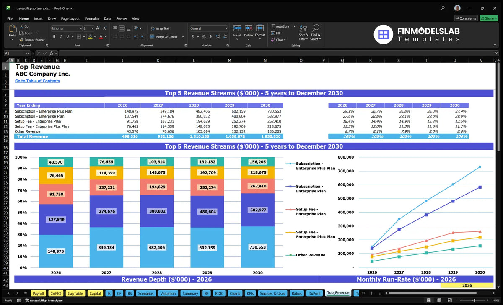Click Go to Table of Contents link
This screenshot has height=305, width=503.
click(37, 81)
